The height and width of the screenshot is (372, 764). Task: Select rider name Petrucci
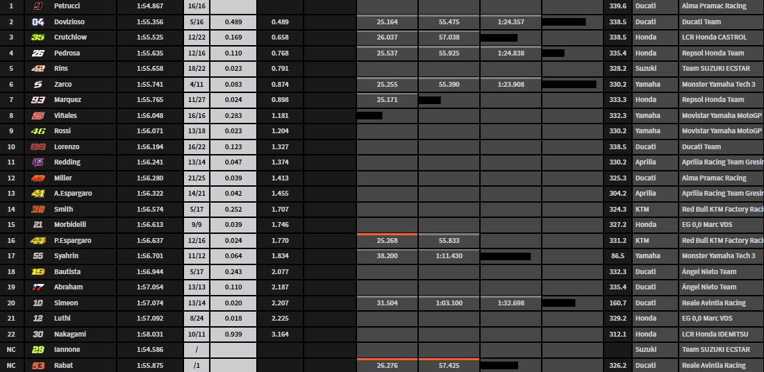(x=67, y=6)
